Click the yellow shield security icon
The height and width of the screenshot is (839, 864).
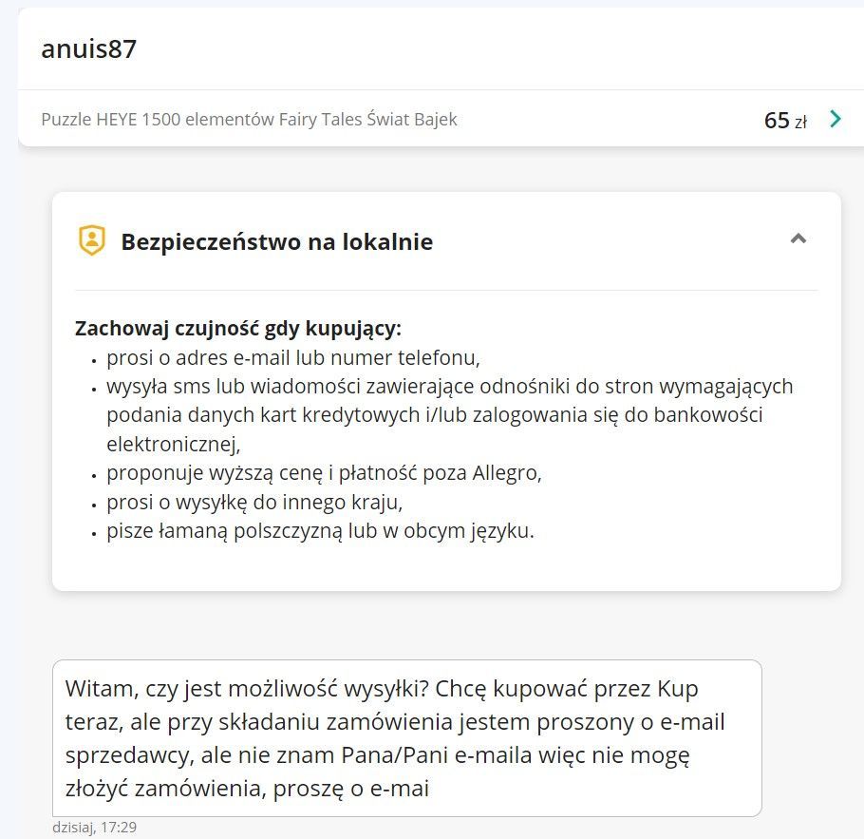[x=92, y=240]
